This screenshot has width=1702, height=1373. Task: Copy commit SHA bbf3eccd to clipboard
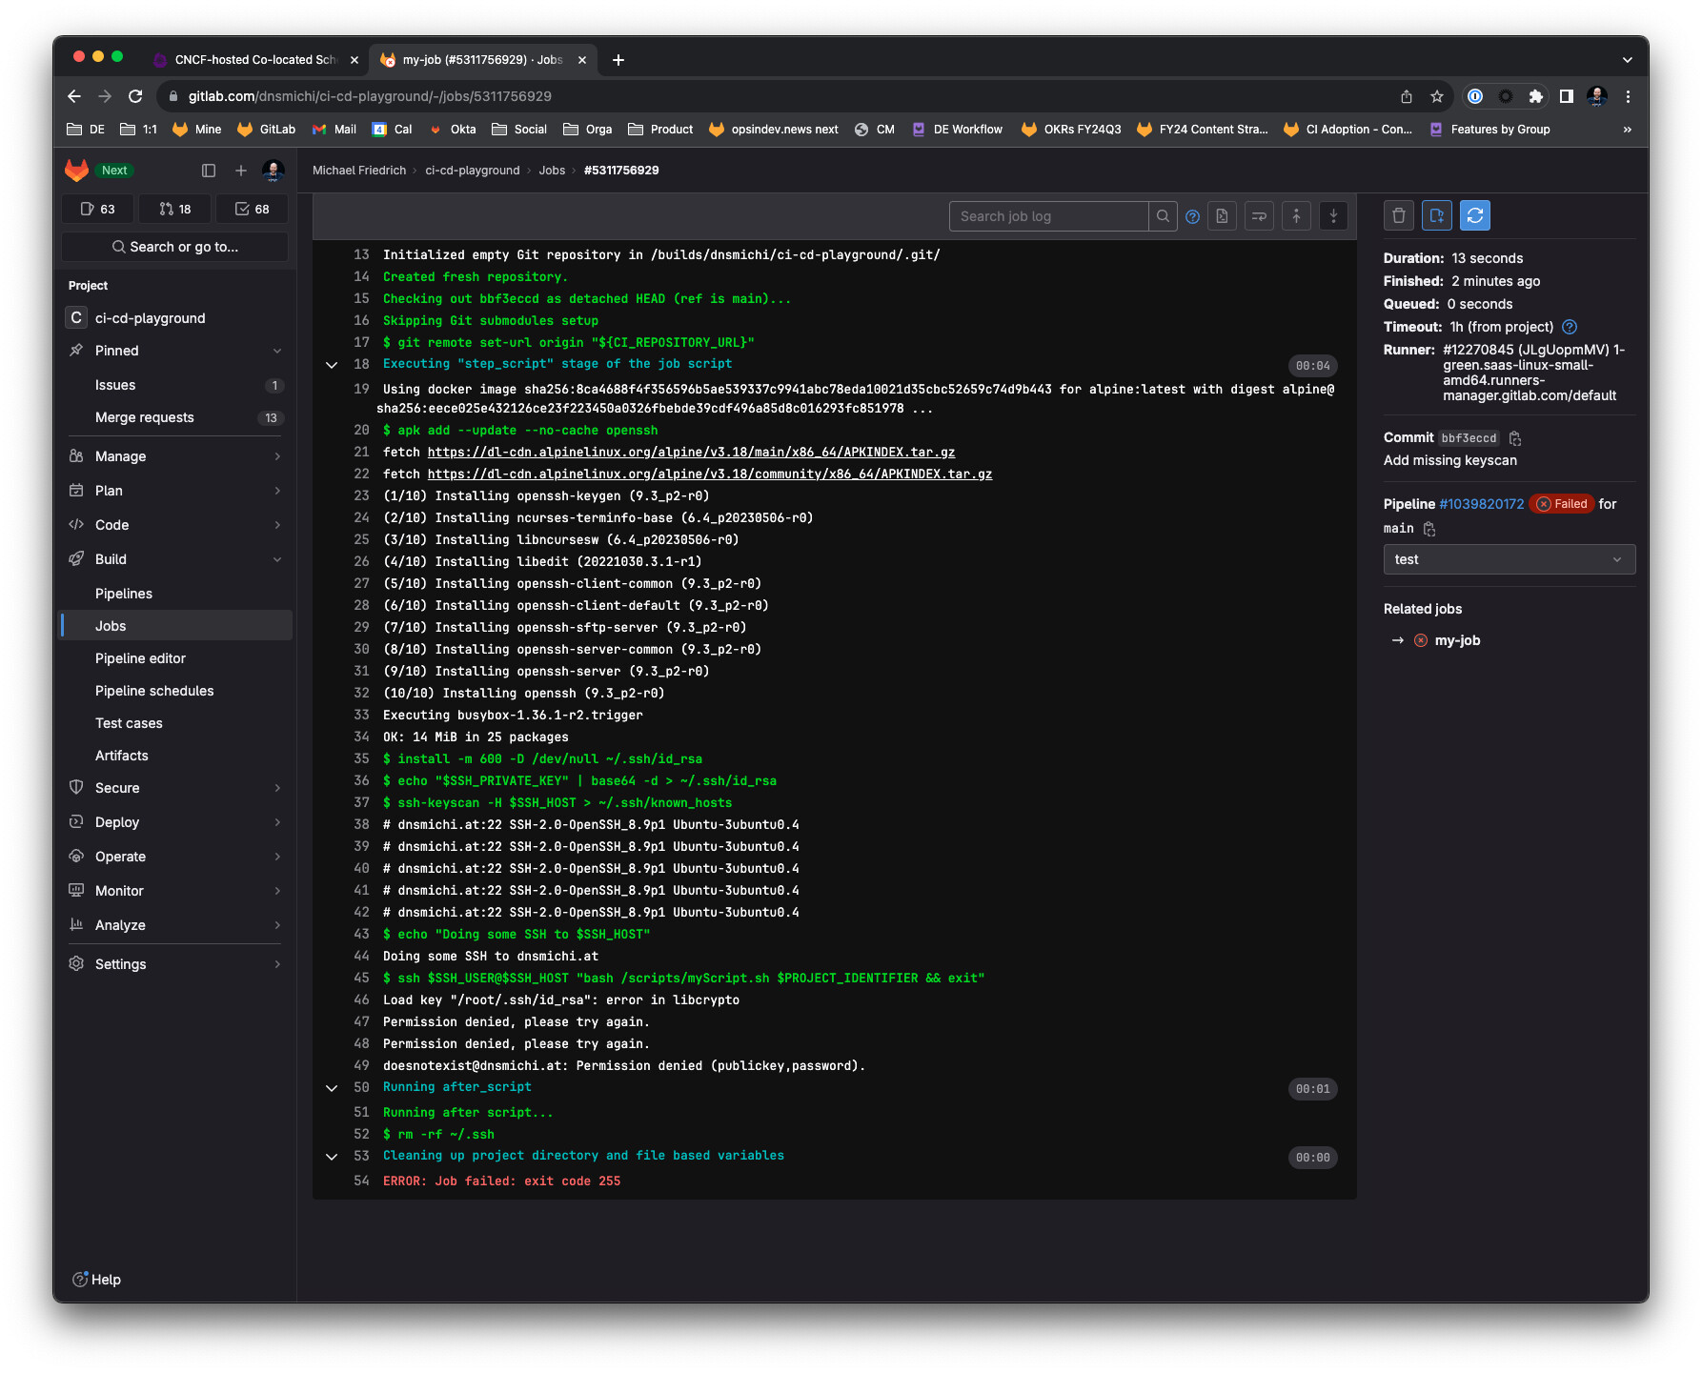pos(1515,438)
